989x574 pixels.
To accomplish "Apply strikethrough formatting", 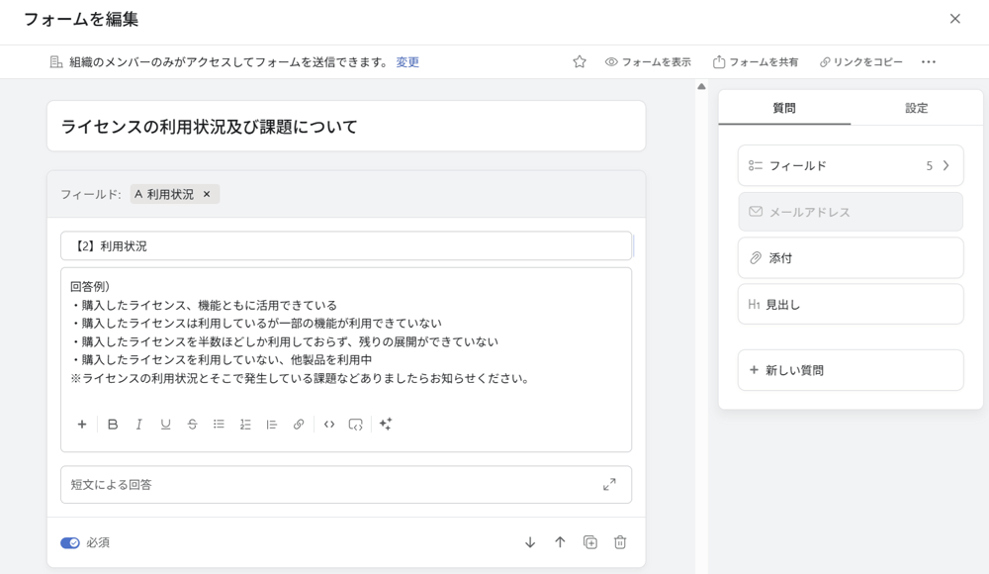I will coord(193,424).
